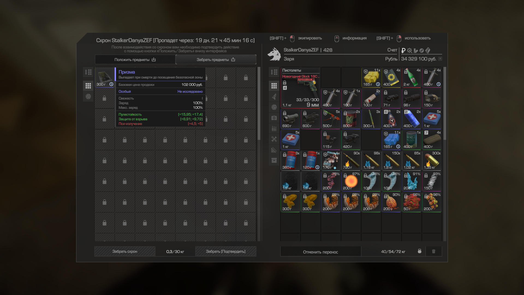The width and height of the screenshot is (524, 295).
Task: Click the stash weight readout 0,3/30 кг
Action: (175, 252)
